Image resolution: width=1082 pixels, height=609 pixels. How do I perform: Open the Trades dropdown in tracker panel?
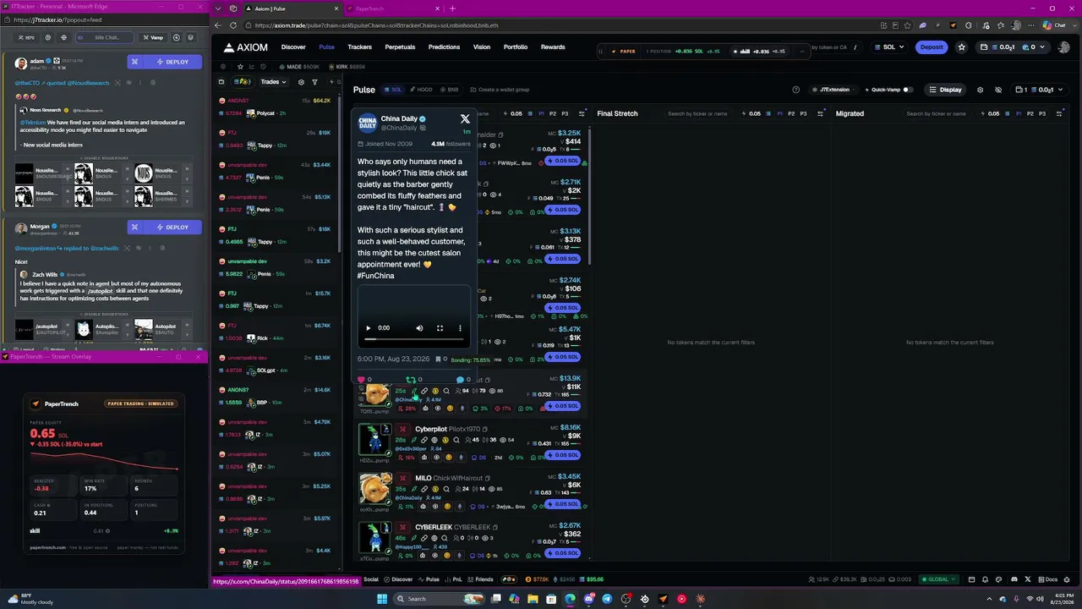pyautogui.click(x=273, y=82)
